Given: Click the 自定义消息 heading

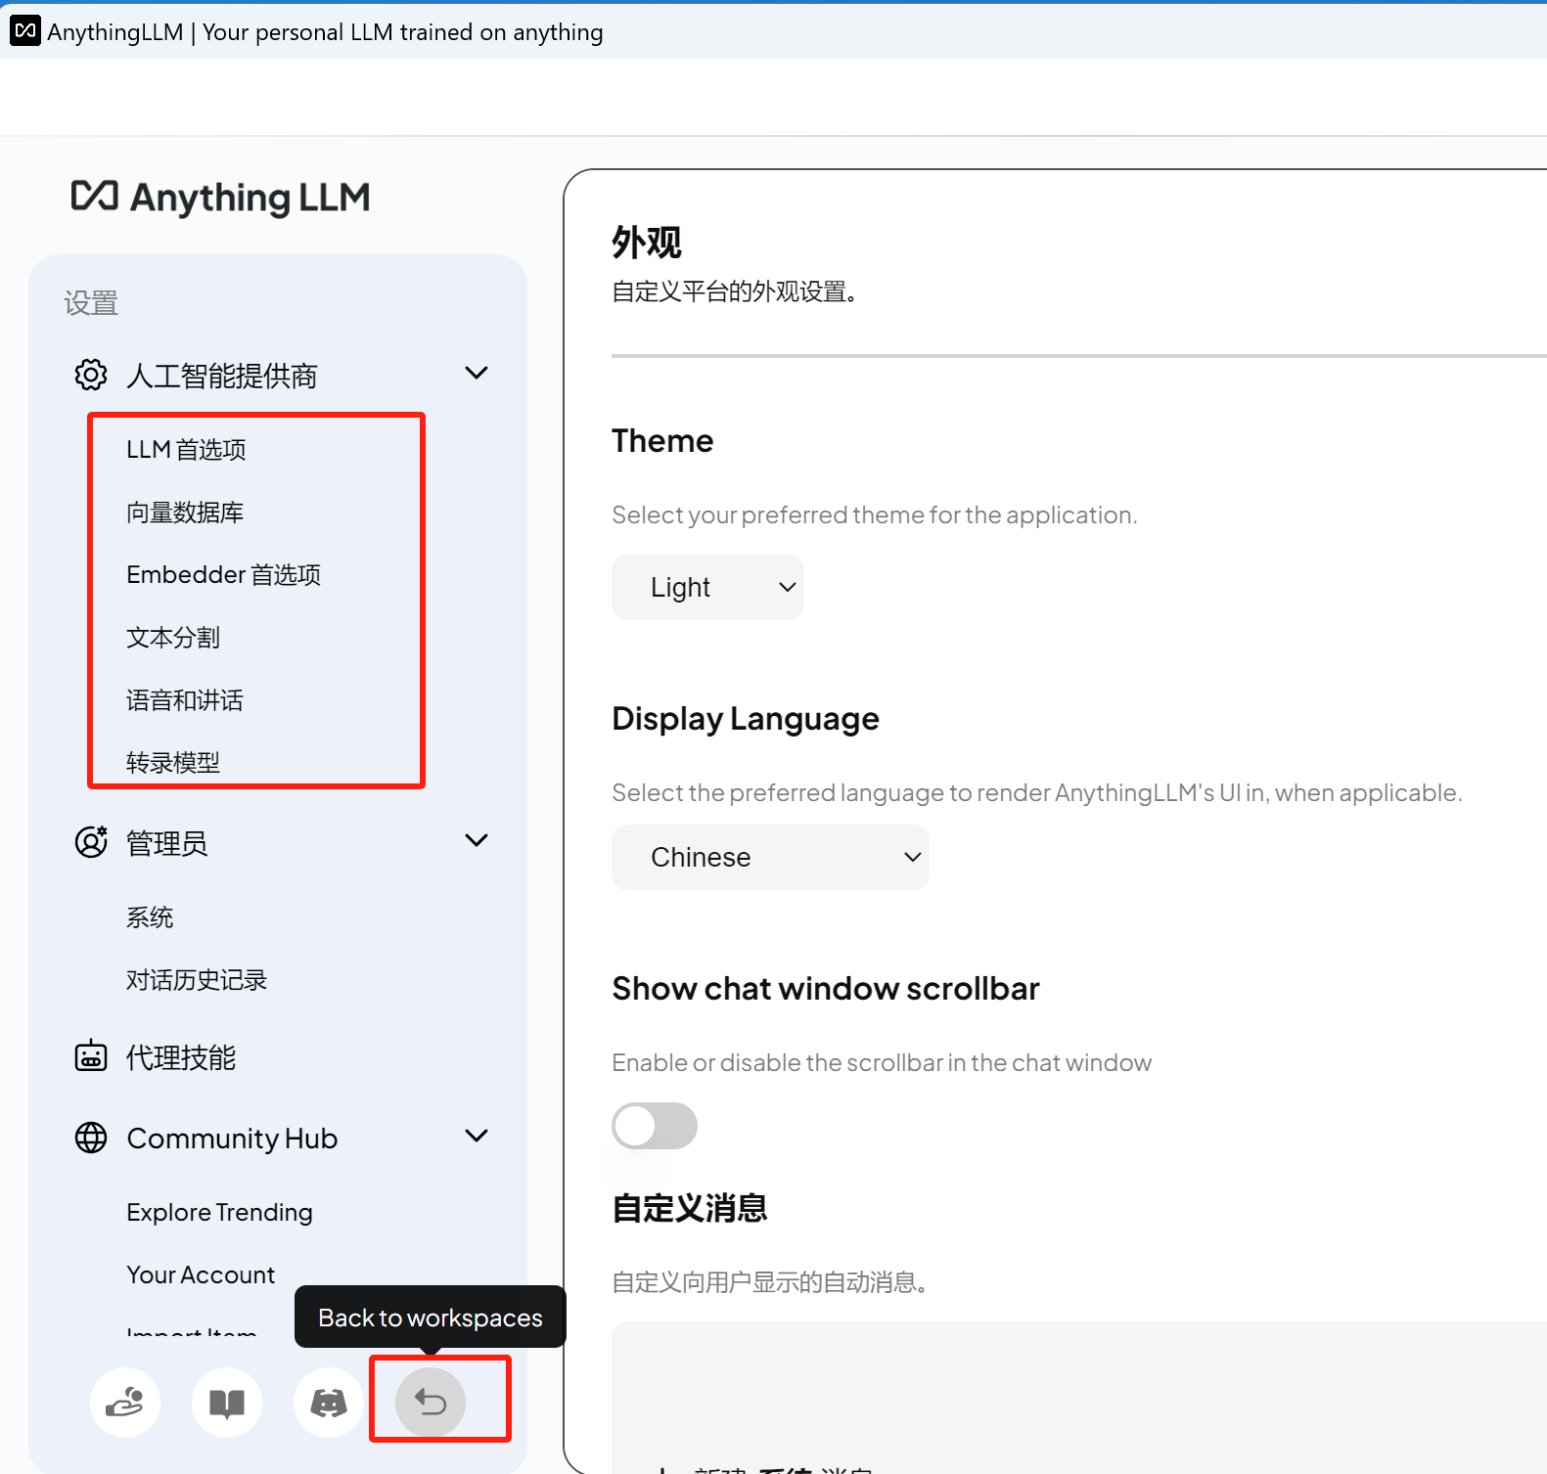Looking at the screenshot, I should [689, 1208].
